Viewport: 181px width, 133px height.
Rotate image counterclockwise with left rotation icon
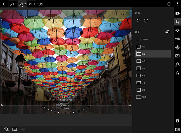point(139,20)
